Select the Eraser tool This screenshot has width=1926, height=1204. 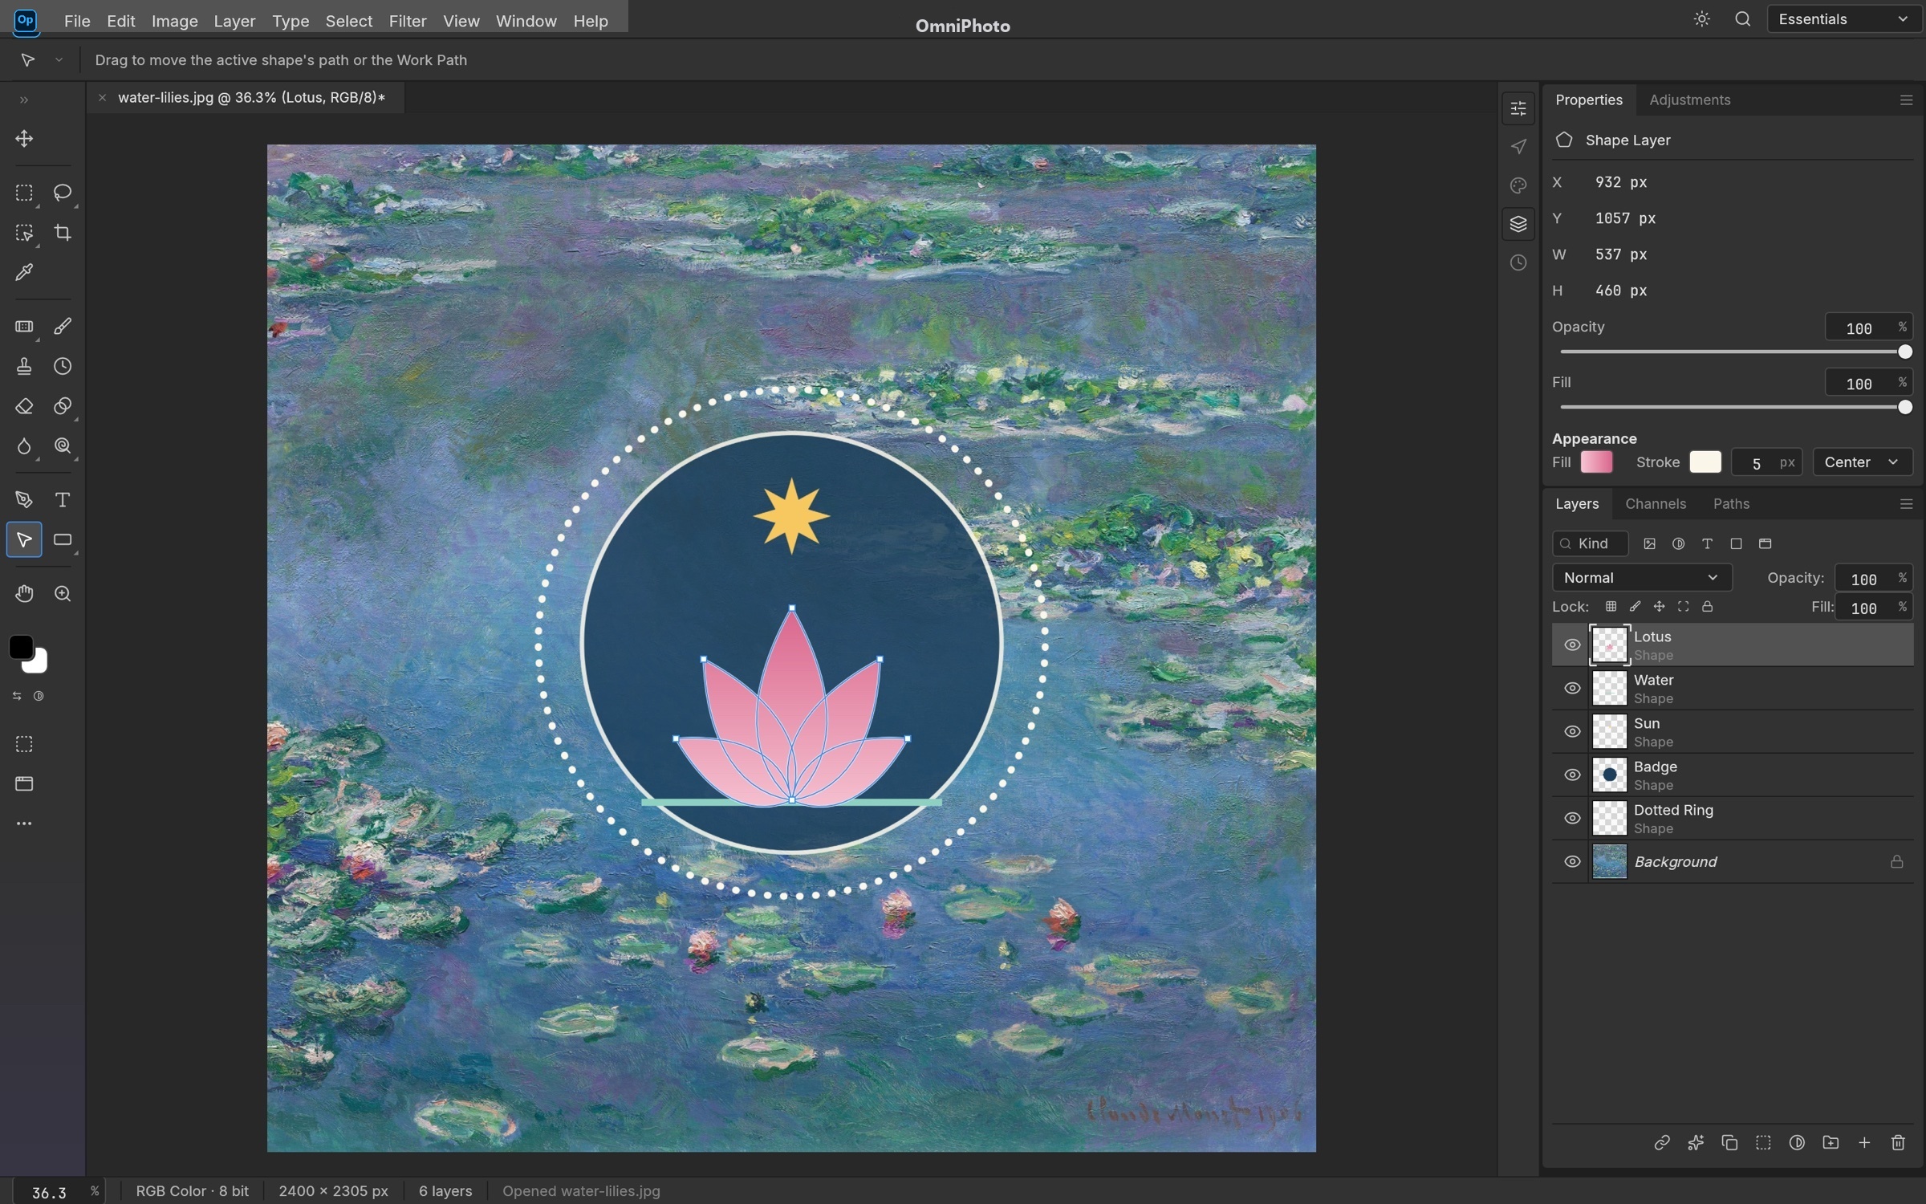[x=24, y=406]
